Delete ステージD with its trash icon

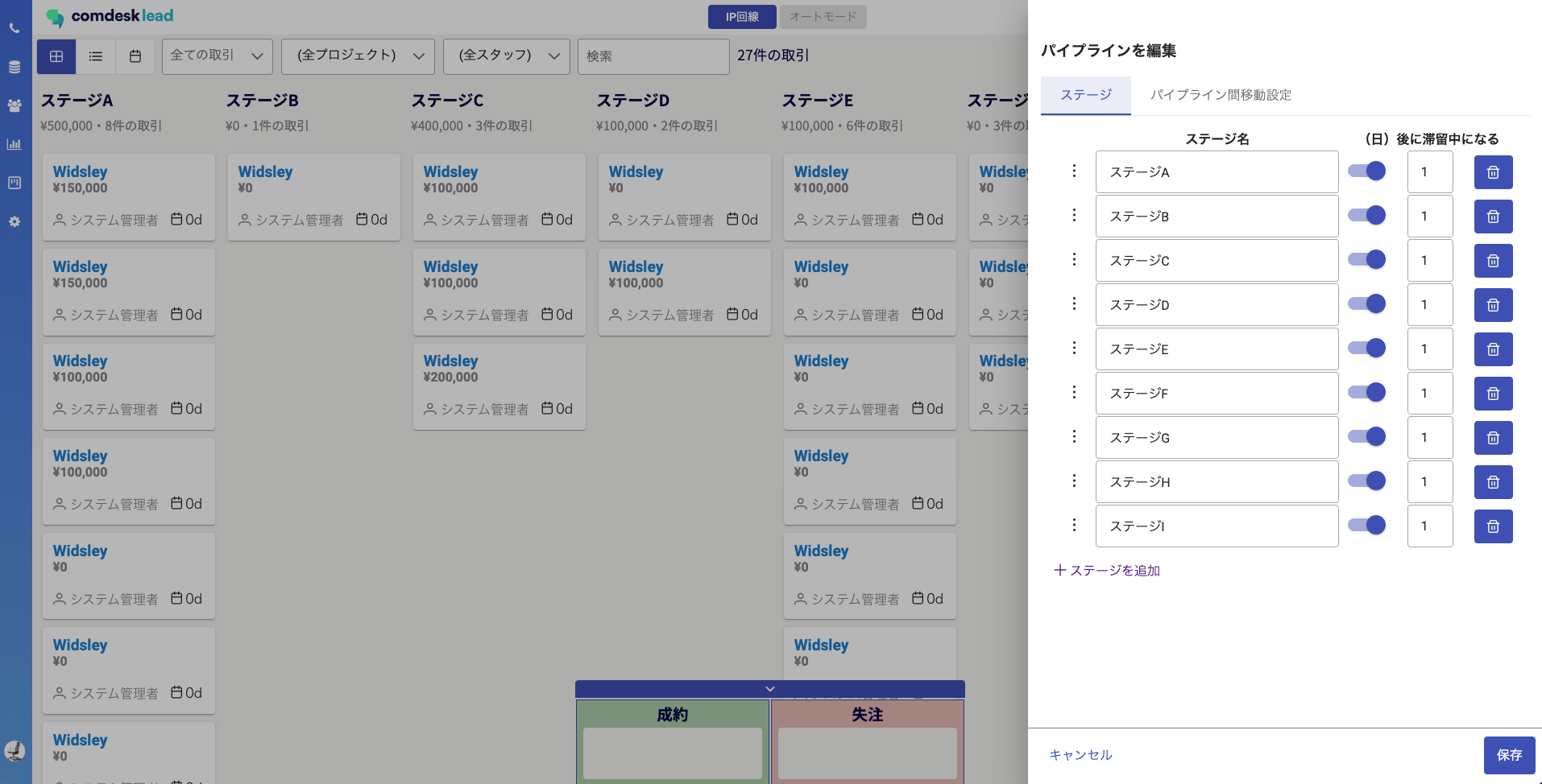(x=1493, y=305)
